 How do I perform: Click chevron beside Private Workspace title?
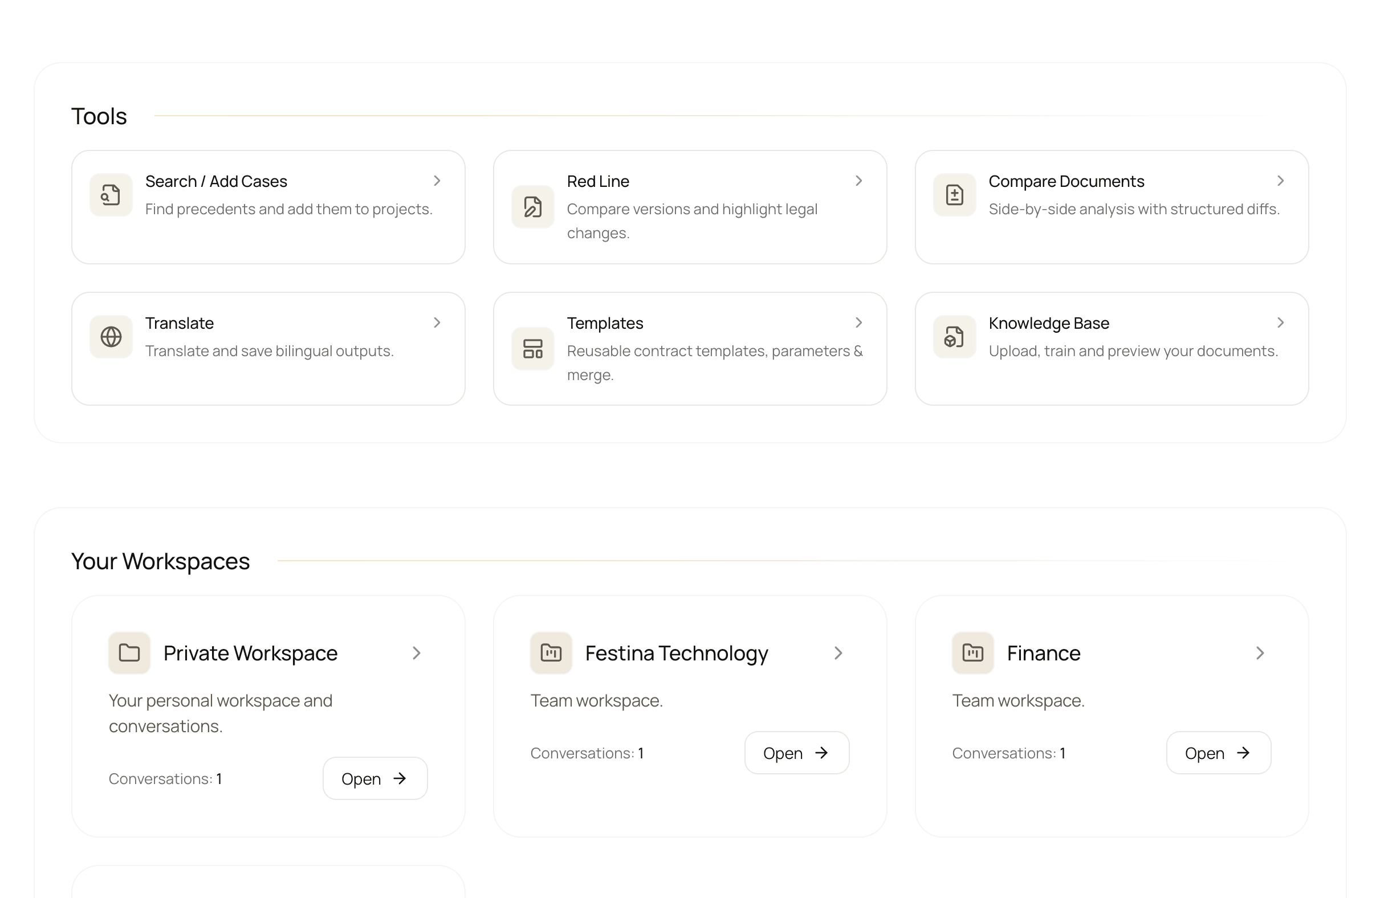pyautogui.click(x=416, y=653)
